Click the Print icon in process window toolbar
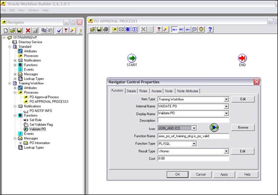Image resolution: width=278 pixels, height=195 pixels. [106, 29]
